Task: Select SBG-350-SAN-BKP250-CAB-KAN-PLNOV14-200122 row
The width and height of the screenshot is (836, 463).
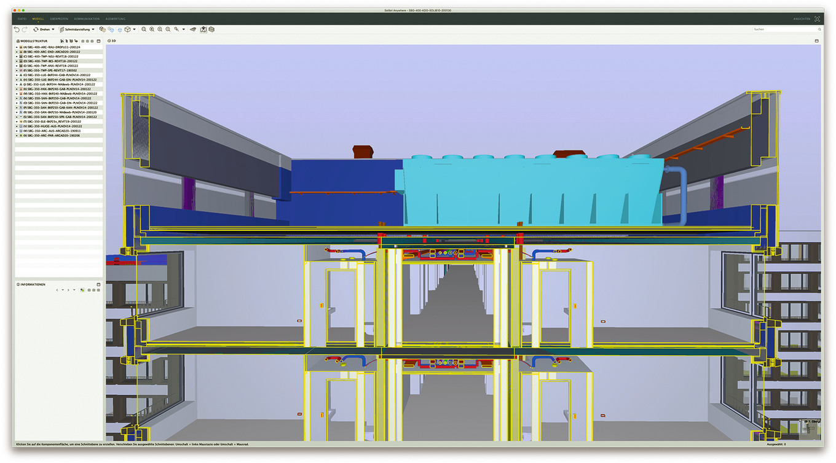Action: [x=59, y=107]
